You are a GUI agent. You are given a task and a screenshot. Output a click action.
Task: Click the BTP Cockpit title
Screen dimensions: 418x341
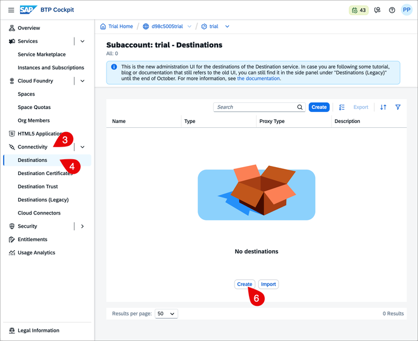(x=58, y=10)
